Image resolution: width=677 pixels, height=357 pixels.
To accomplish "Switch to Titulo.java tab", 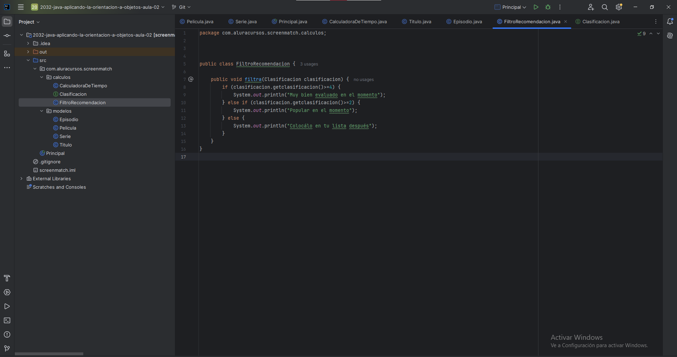I will (416, 21).
